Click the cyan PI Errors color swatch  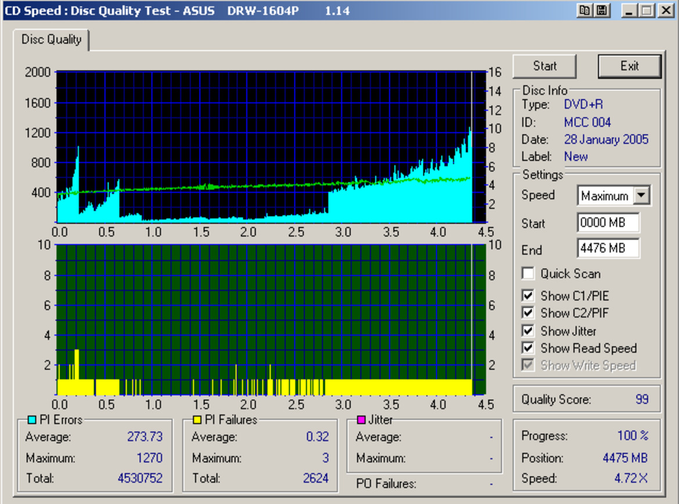point(31,420)
